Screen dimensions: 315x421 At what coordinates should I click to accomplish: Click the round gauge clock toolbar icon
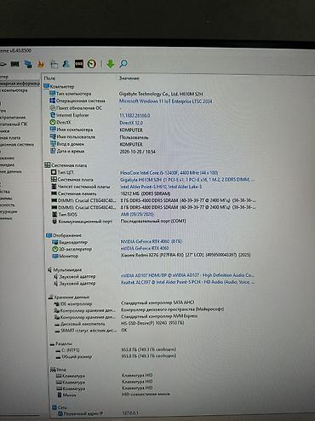pyautogui.click(x=92, y=64)
